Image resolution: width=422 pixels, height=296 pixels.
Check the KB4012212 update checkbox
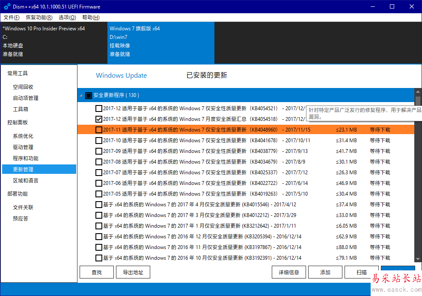[x=99, y=215]
